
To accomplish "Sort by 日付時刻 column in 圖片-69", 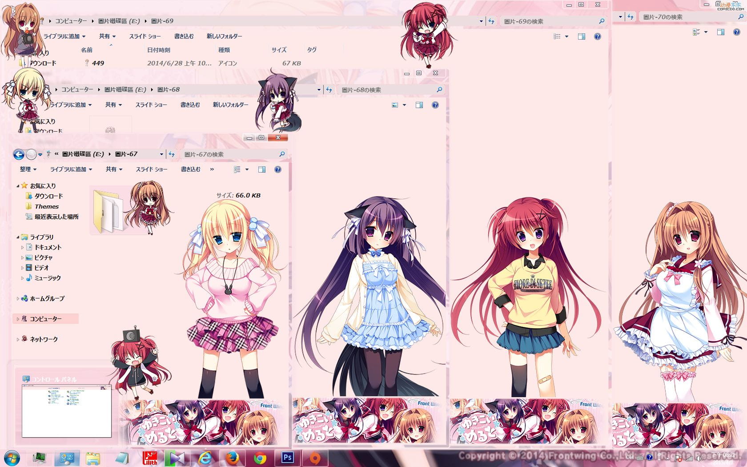I will [159, 50].
